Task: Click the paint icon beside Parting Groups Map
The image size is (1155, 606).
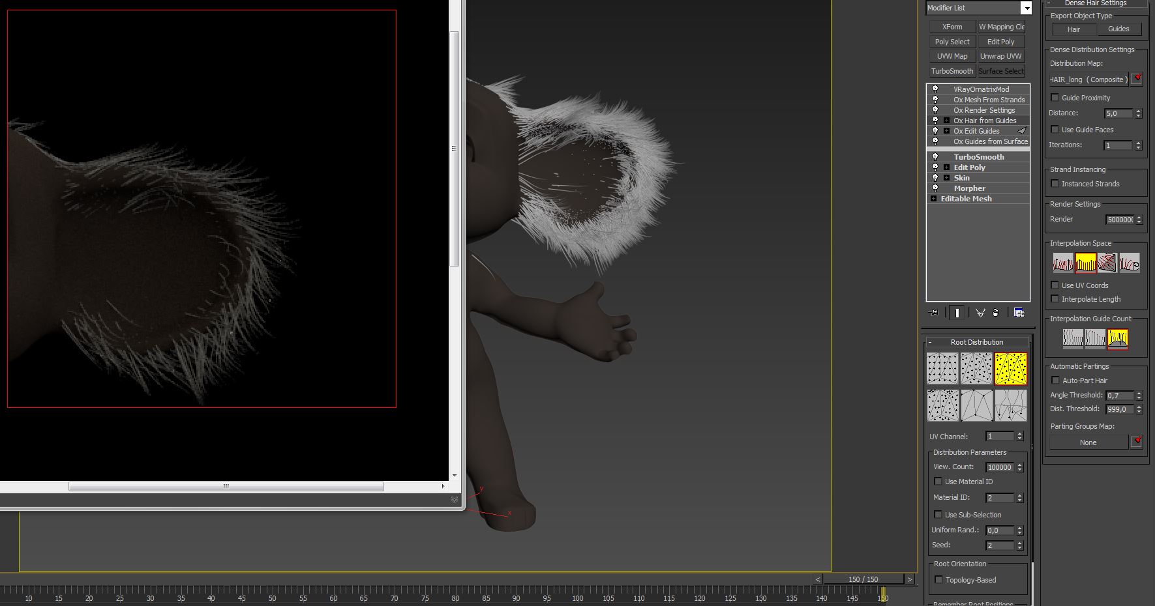Action: pyautogui.click(x=1137, y=442)
